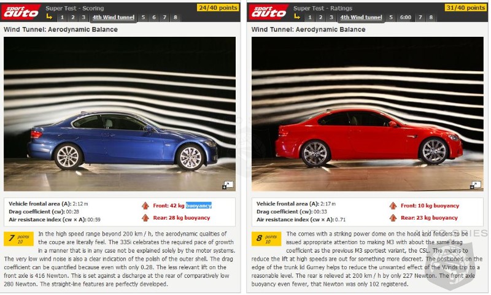Enlarge the blue BMW wind tunnel image

click(x=228, y=185)
